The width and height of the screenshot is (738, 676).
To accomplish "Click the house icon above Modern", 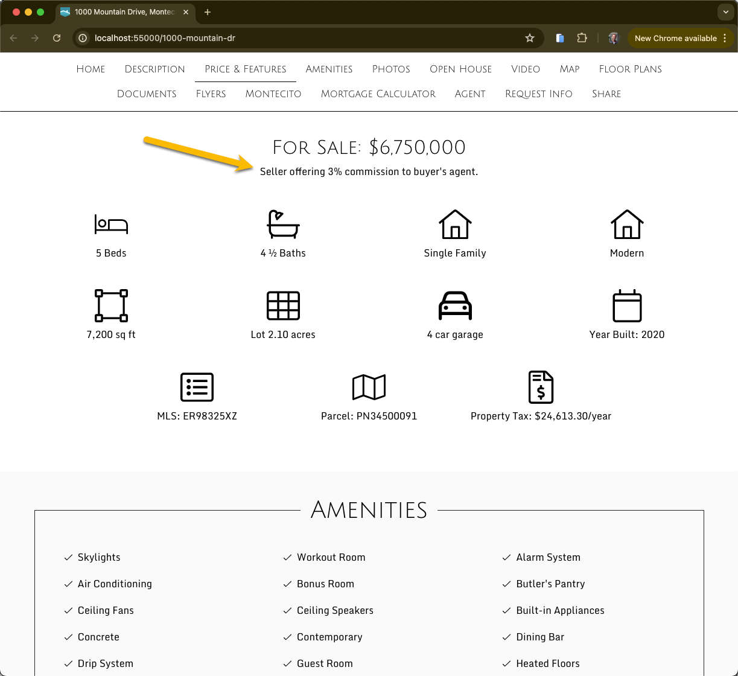I will tap(627, 224).
